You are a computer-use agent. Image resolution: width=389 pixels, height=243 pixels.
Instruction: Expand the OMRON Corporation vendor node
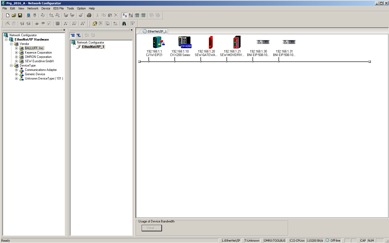(x=16, y=57)
